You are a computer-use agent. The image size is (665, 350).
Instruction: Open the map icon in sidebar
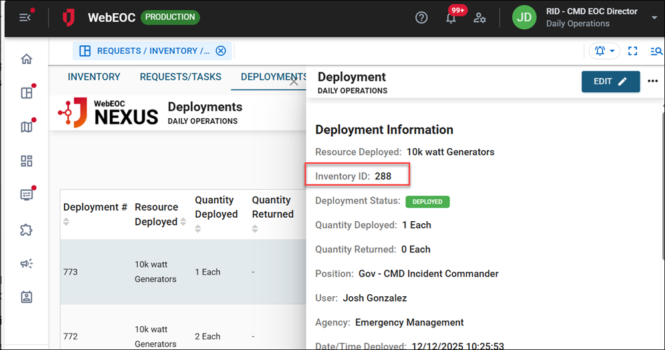click(x=27, y=127)
